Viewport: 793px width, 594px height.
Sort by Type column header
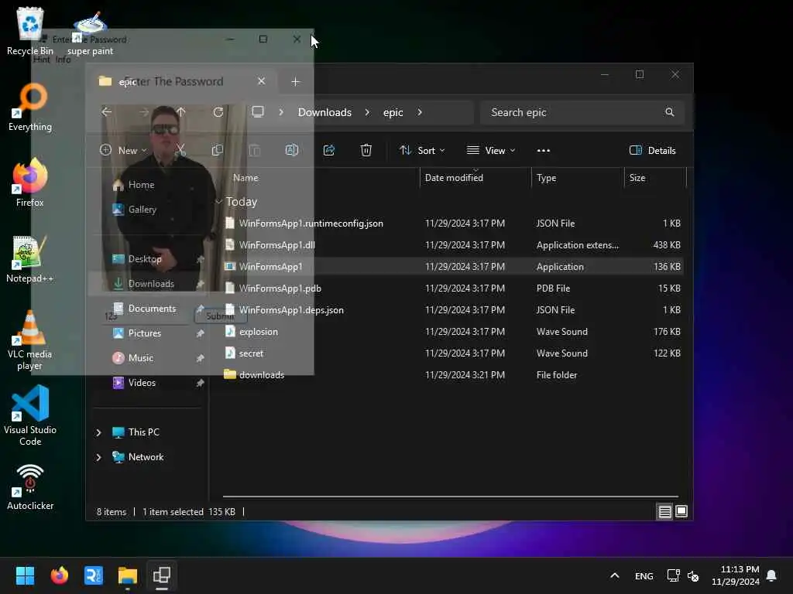546,178
